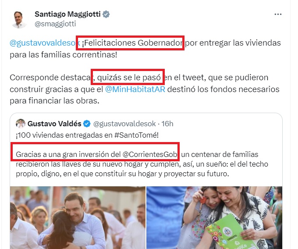Open the @MinHabitatAR mention link

pyautogui.click(x=135, y=89)
